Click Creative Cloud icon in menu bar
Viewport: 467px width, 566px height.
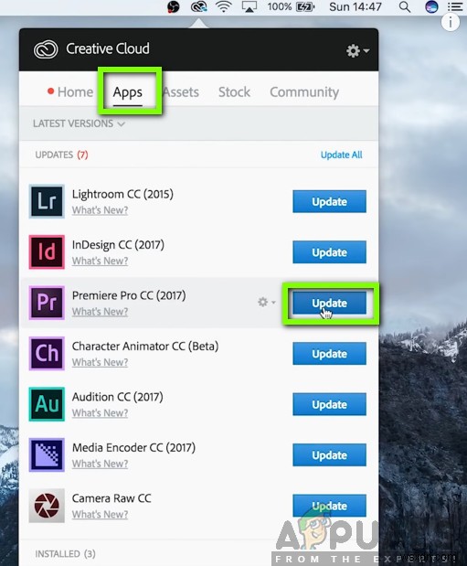click(199, 6)
